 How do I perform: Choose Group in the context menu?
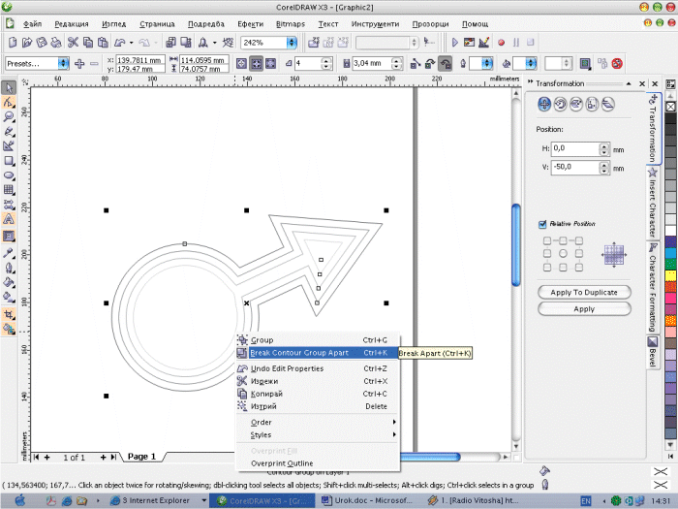[x=318, y=340]
